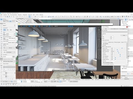
Task: Select the Use photographic exposure radio button
Action: [x=103, y=64]
